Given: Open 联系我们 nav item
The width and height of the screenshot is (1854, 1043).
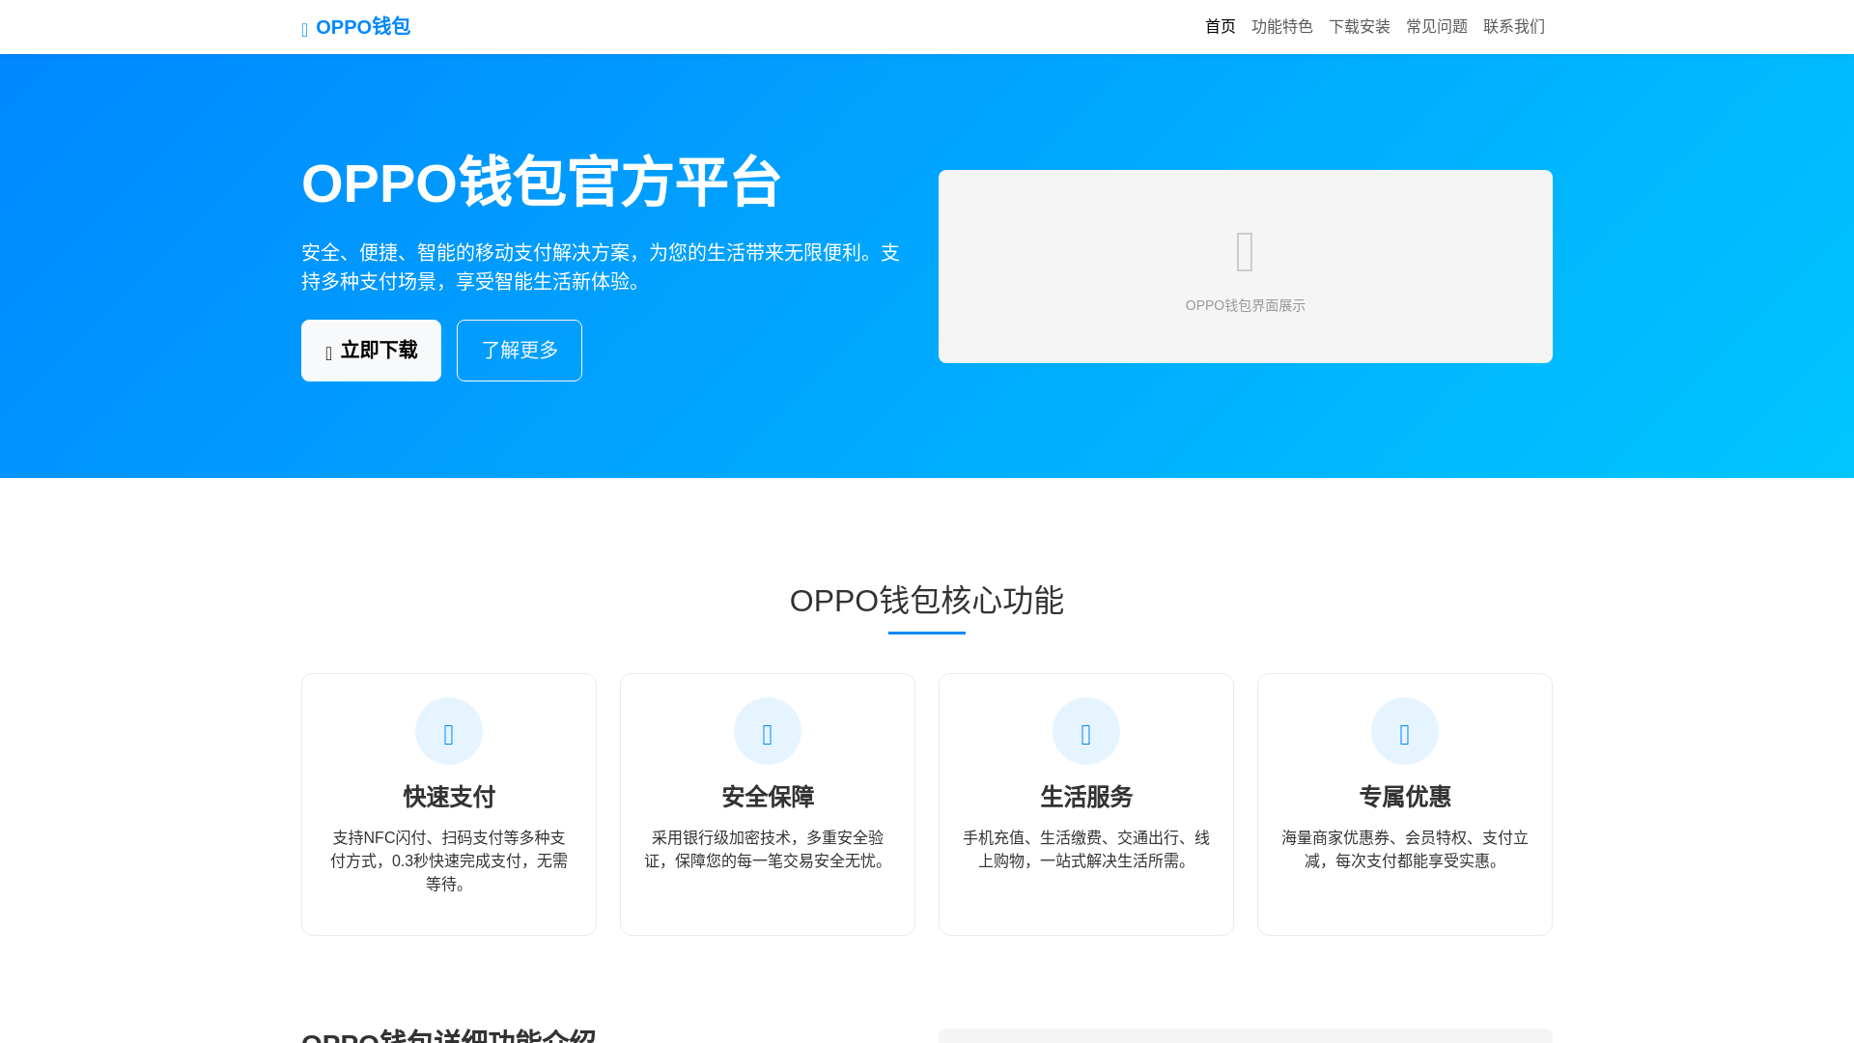Looking at the screenshot, I should [1514, 27].
